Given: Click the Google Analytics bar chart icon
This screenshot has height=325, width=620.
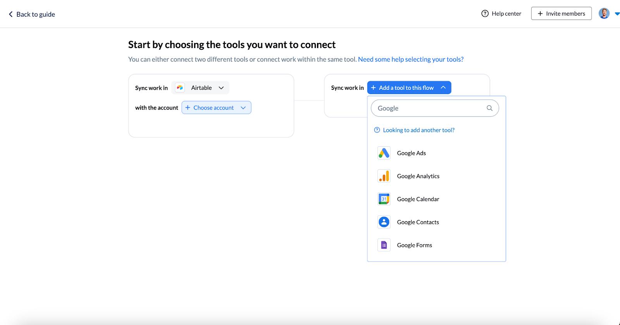Looking at the screenshot, I should 384,176.
